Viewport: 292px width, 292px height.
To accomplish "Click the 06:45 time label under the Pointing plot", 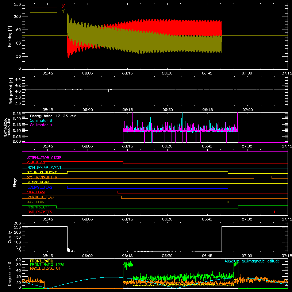I will (x=207, y=73).
